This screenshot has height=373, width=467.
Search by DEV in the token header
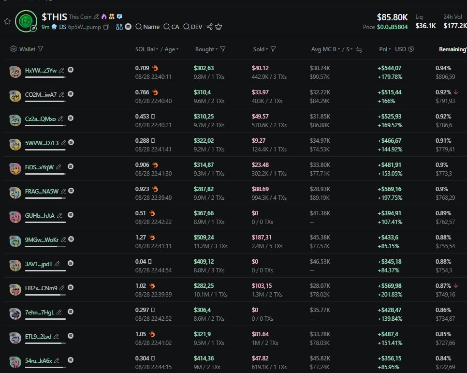tap(192, 27)
